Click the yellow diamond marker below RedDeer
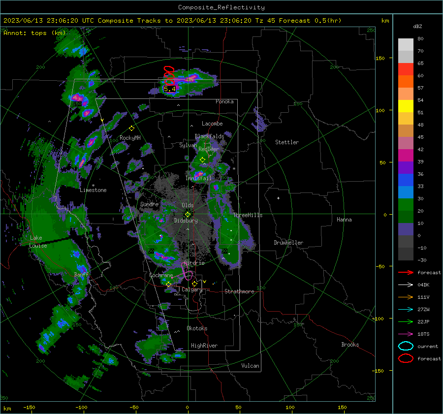Screen dimensions: 443x414 pos(203,160)
